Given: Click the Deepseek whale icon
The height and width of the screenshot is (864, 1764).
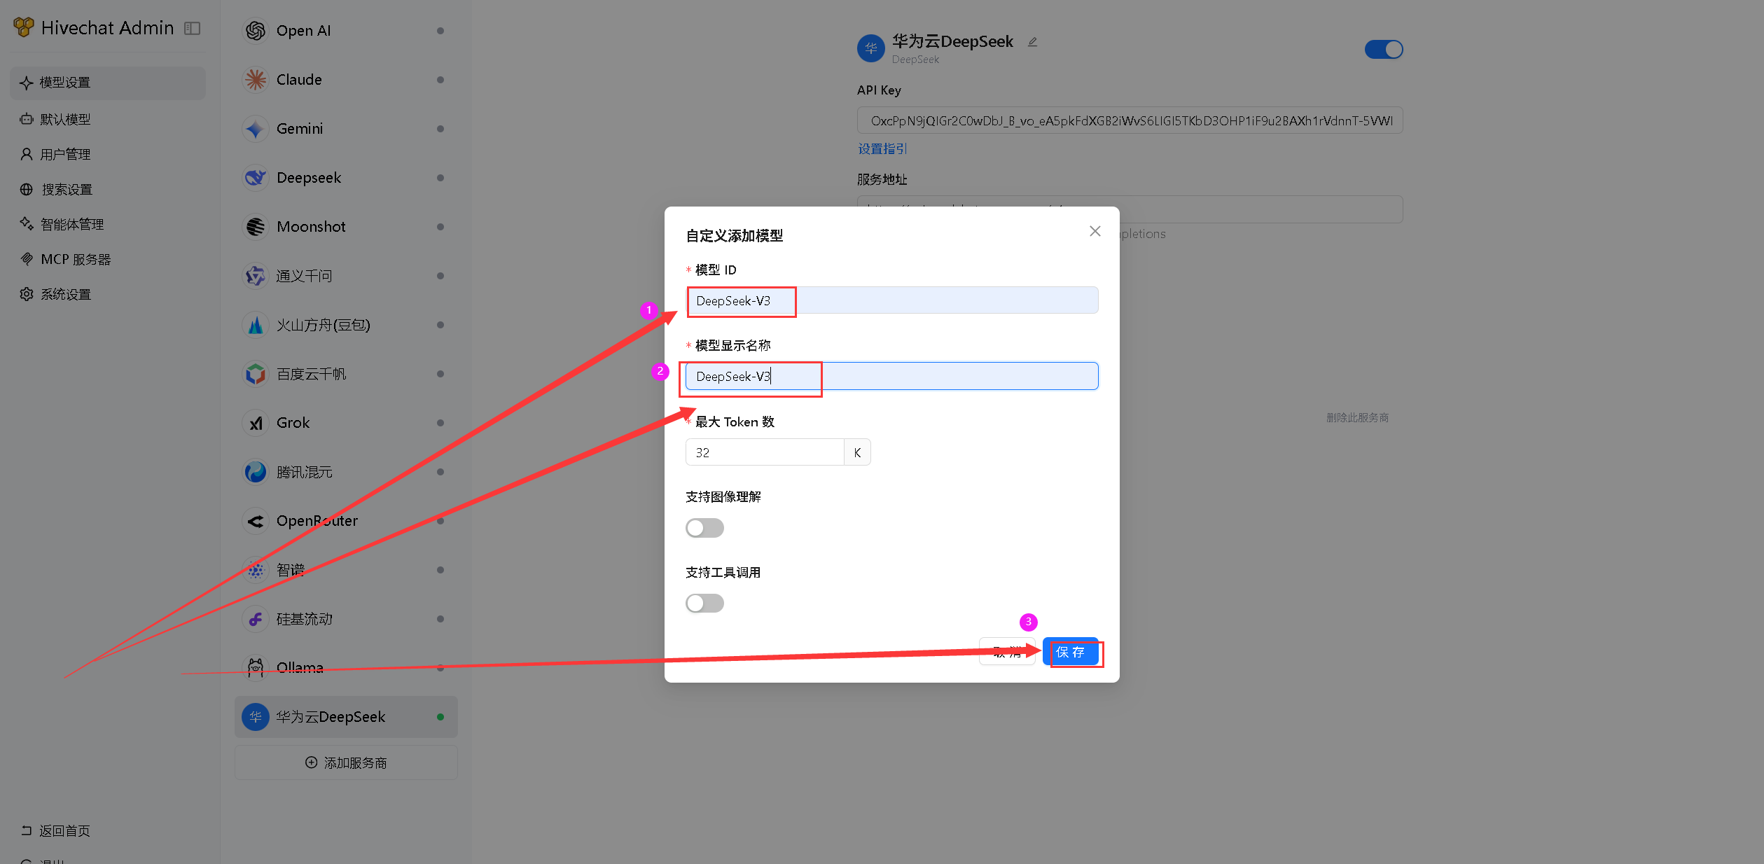Looking at the screenshot, I should click(x=256, y=178).
